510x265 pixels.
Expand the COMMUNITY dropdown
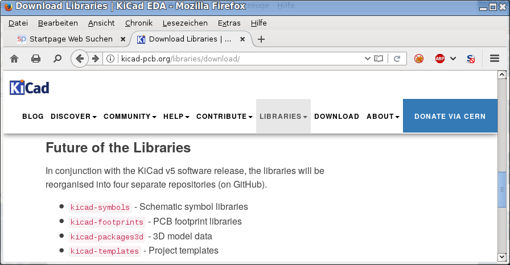click(130, 116)
